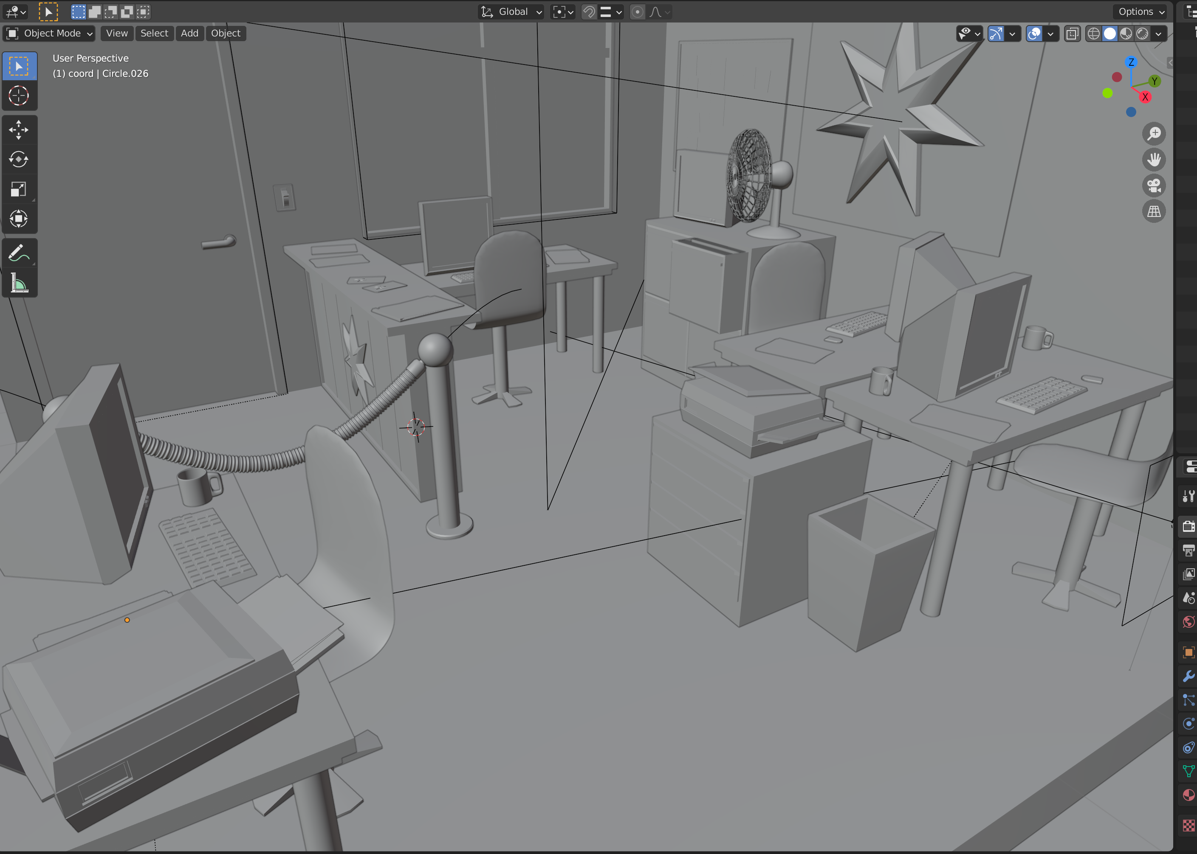Open the Object Mode dropdown

49,33
